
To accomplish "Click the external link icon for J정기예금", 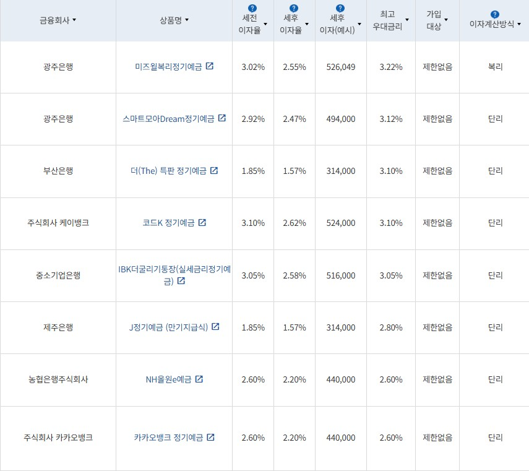I will click(214, 327).
